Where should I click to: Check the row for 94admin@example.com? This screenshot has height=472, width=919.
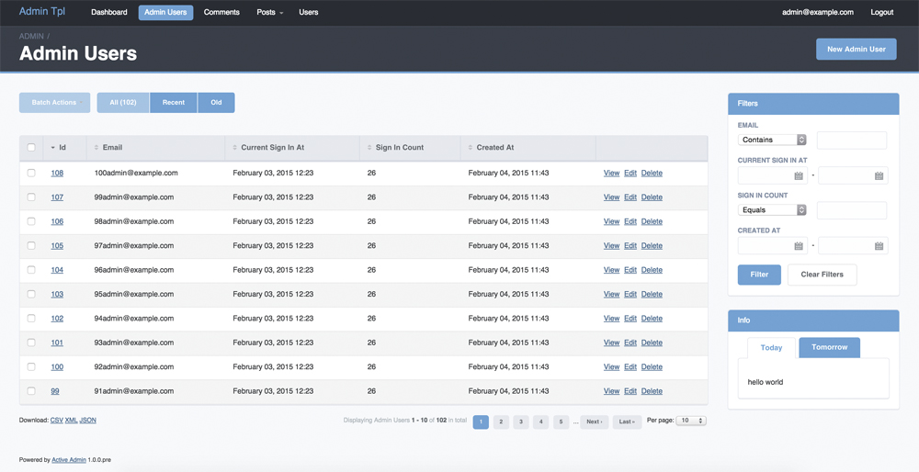[x=31, y=319]
